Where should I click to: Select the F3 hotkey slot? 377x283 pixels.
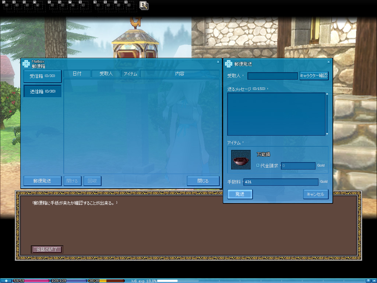point(28,6)
